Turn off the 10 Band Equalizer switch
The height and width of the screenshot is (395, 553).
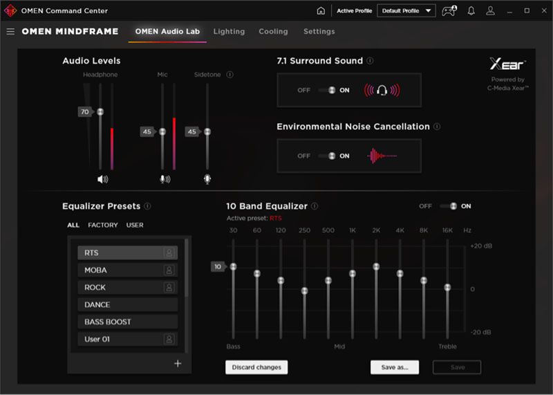click(449, 206)
